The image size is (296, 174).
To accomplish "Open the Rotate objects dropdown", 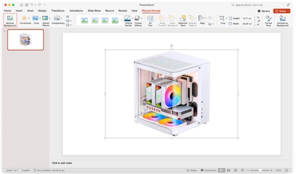I will [211, 24].
